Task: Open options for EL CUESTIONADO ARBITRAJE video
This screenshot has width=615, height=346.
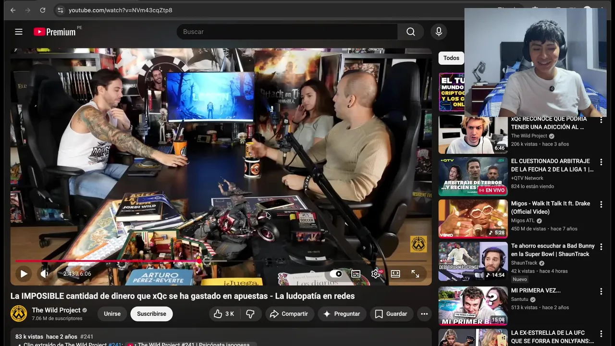Action: tap(601, 162)
